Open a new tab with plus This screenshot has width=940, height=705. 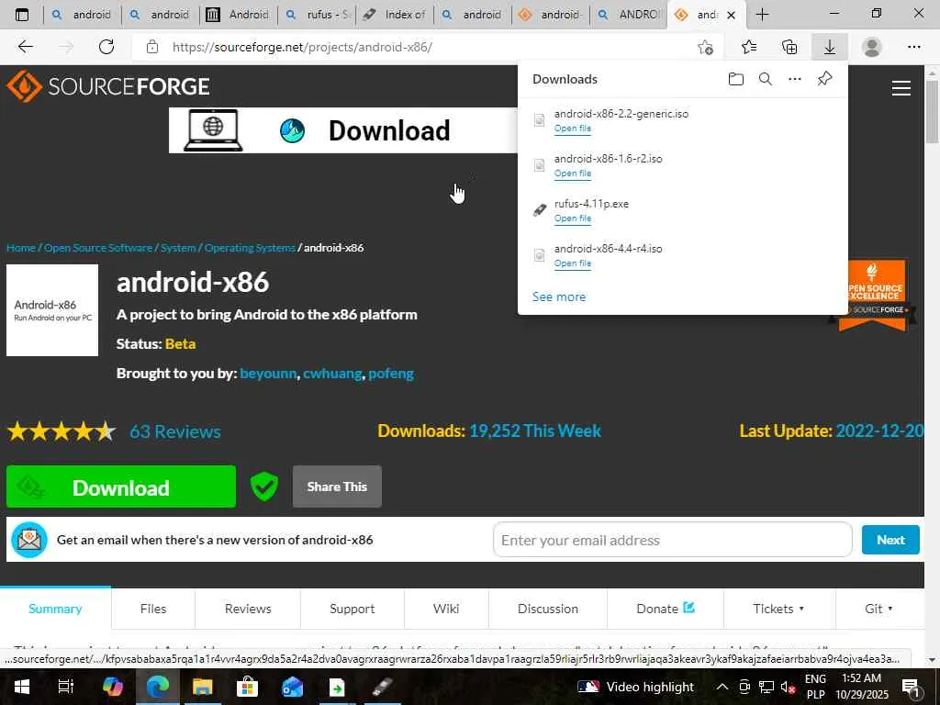point(762,15)
